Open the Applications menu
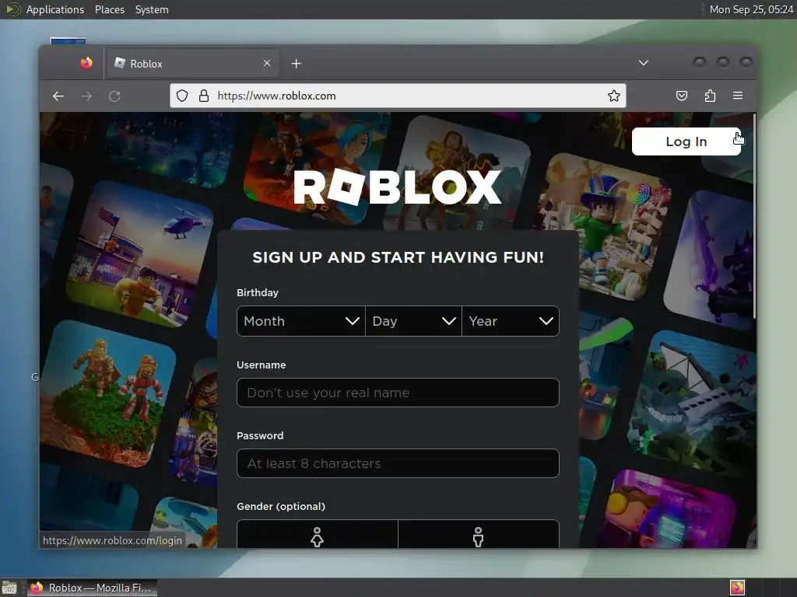 (55, 9)
